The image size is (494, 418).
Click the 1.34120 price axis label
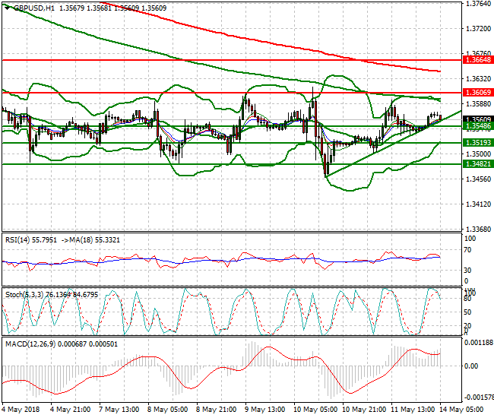coord(478,204)
